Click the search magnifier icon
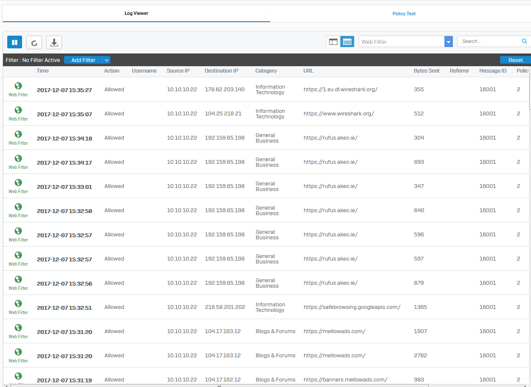The width and height of the screenshot is (531, 387). coord(525,41)
